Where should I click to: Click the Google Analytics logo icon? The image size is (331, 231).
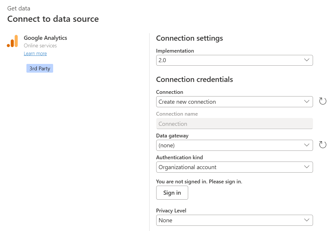[12, 41]
